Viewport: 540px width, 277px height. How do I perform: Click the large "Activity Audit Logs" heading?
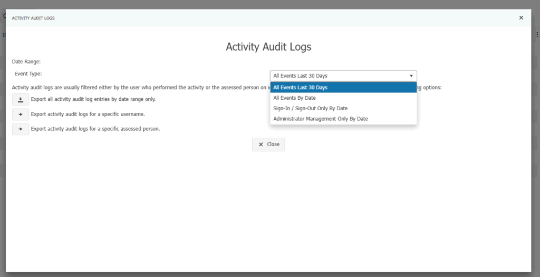coord(268,46)
